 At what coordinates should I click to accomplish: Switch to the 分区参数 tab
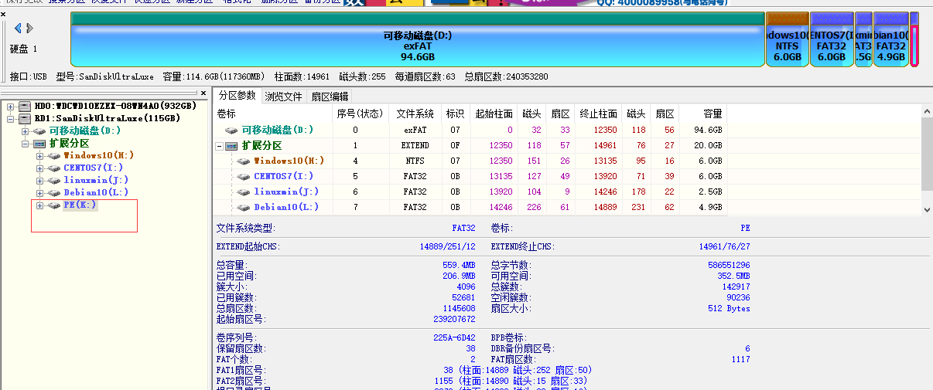pyautogui.click(x=237, y=96)
